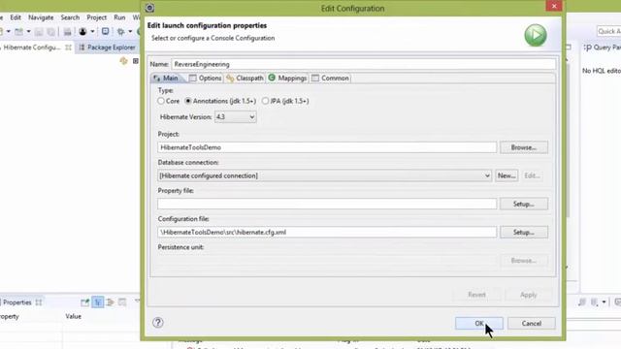Image resolution: width=621 pixels, height=349 pixels.
Task: Click the Cancel button
Action: point(532,323)
